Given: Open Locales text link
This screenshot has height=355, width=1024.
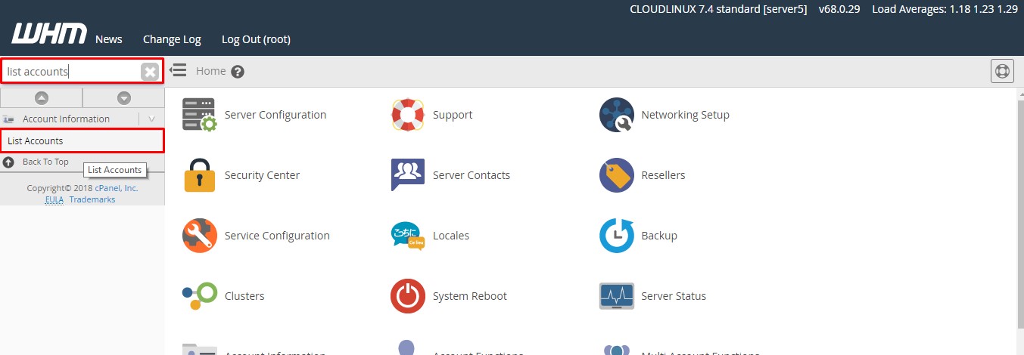Looking at the screenshot, I should click(451, 236).
